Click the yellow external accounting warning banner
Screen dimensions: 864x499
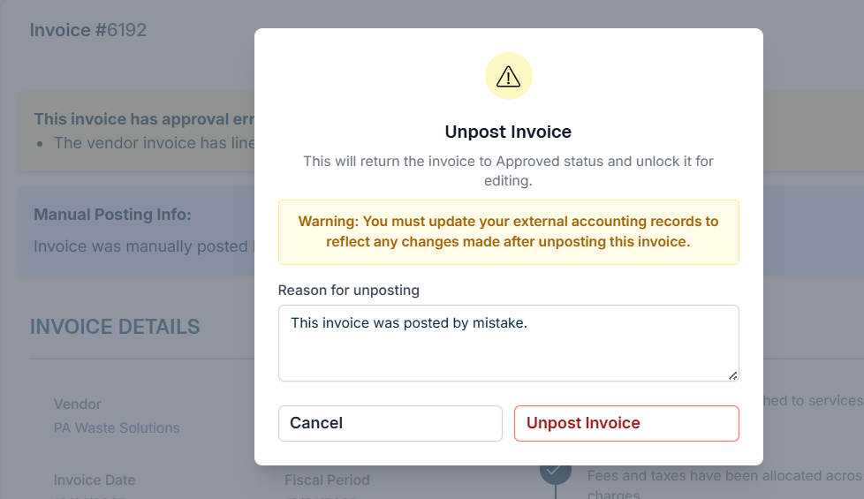(508, 232)
